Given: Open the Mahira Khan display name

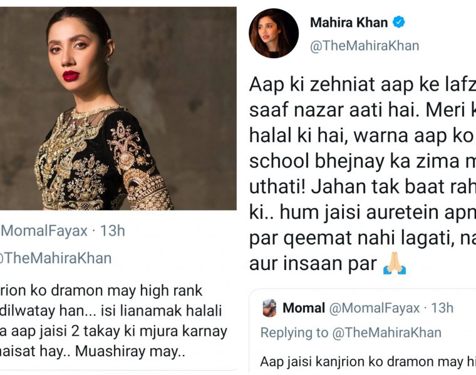Looking at the screenshot, I should point(349,23).
